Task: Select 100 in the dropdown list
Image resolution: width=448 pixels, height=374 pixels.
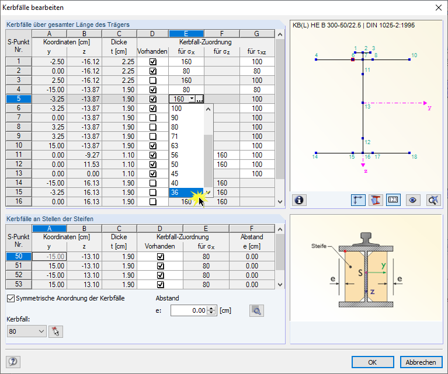Action: click(x=187, y=109)
